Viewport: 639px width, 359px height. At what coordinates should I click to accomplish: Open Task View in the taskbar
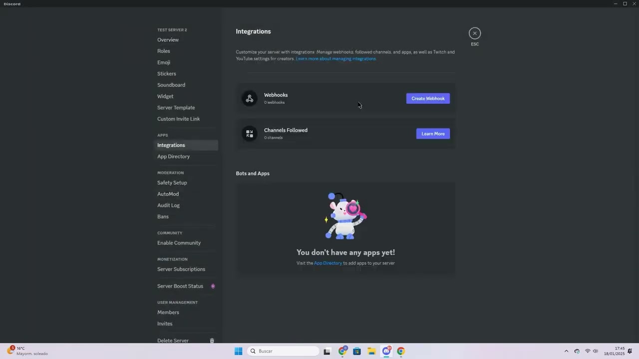coord(327,351)
